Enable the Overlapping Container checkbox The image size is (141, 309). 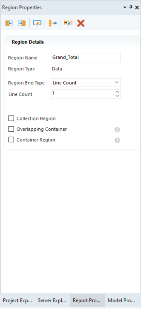point(11,129)
